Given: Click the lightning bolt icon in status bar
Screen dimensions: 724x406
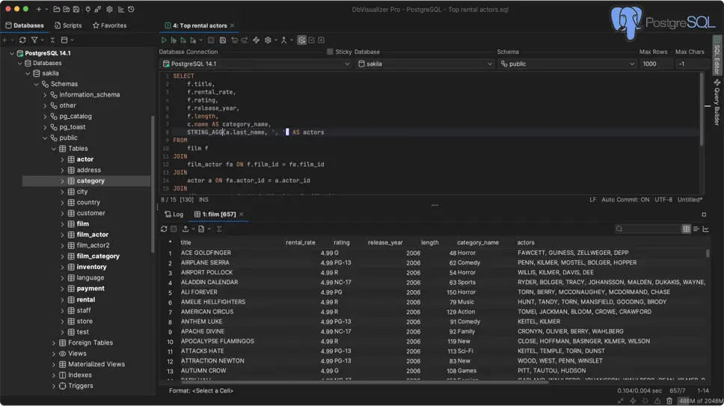Looking at the screenshot, I should pos(633,401).
